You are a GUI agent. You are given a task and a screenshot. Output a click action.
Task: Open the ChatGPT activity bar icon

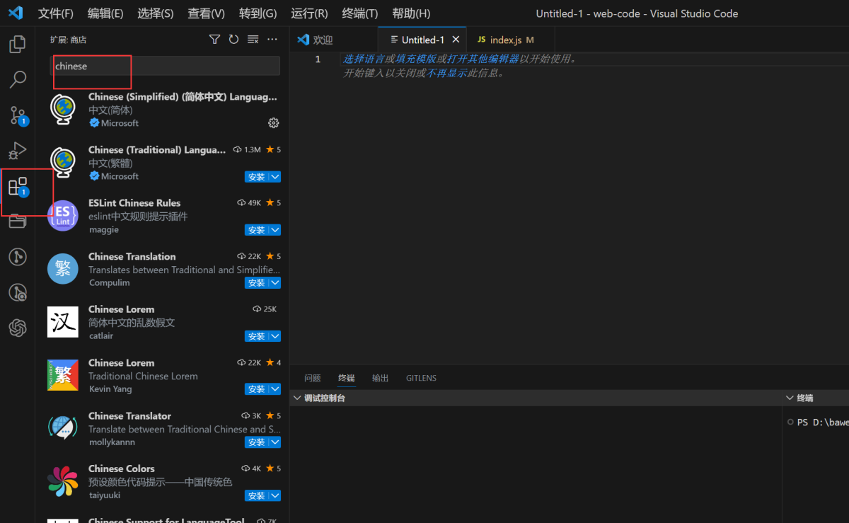tap(18, 328)
